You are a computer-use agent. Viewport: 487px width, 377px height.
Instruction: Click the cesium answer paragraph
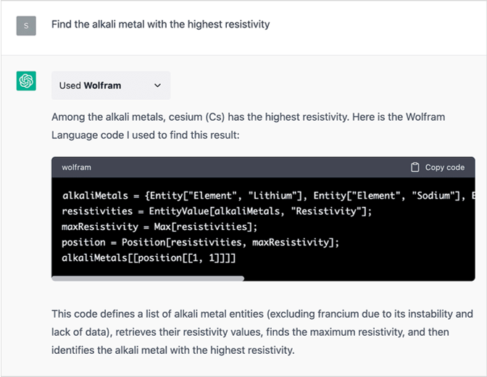click(248, 126)
